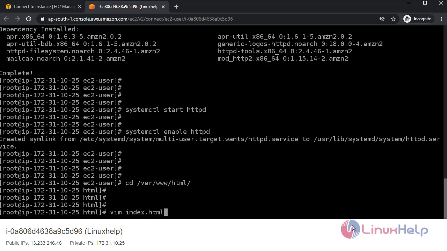Click httpd-filesystem.noarch package entry
Image resolution: width=447 pixels, height=251 pixels.
coord(83,51)
